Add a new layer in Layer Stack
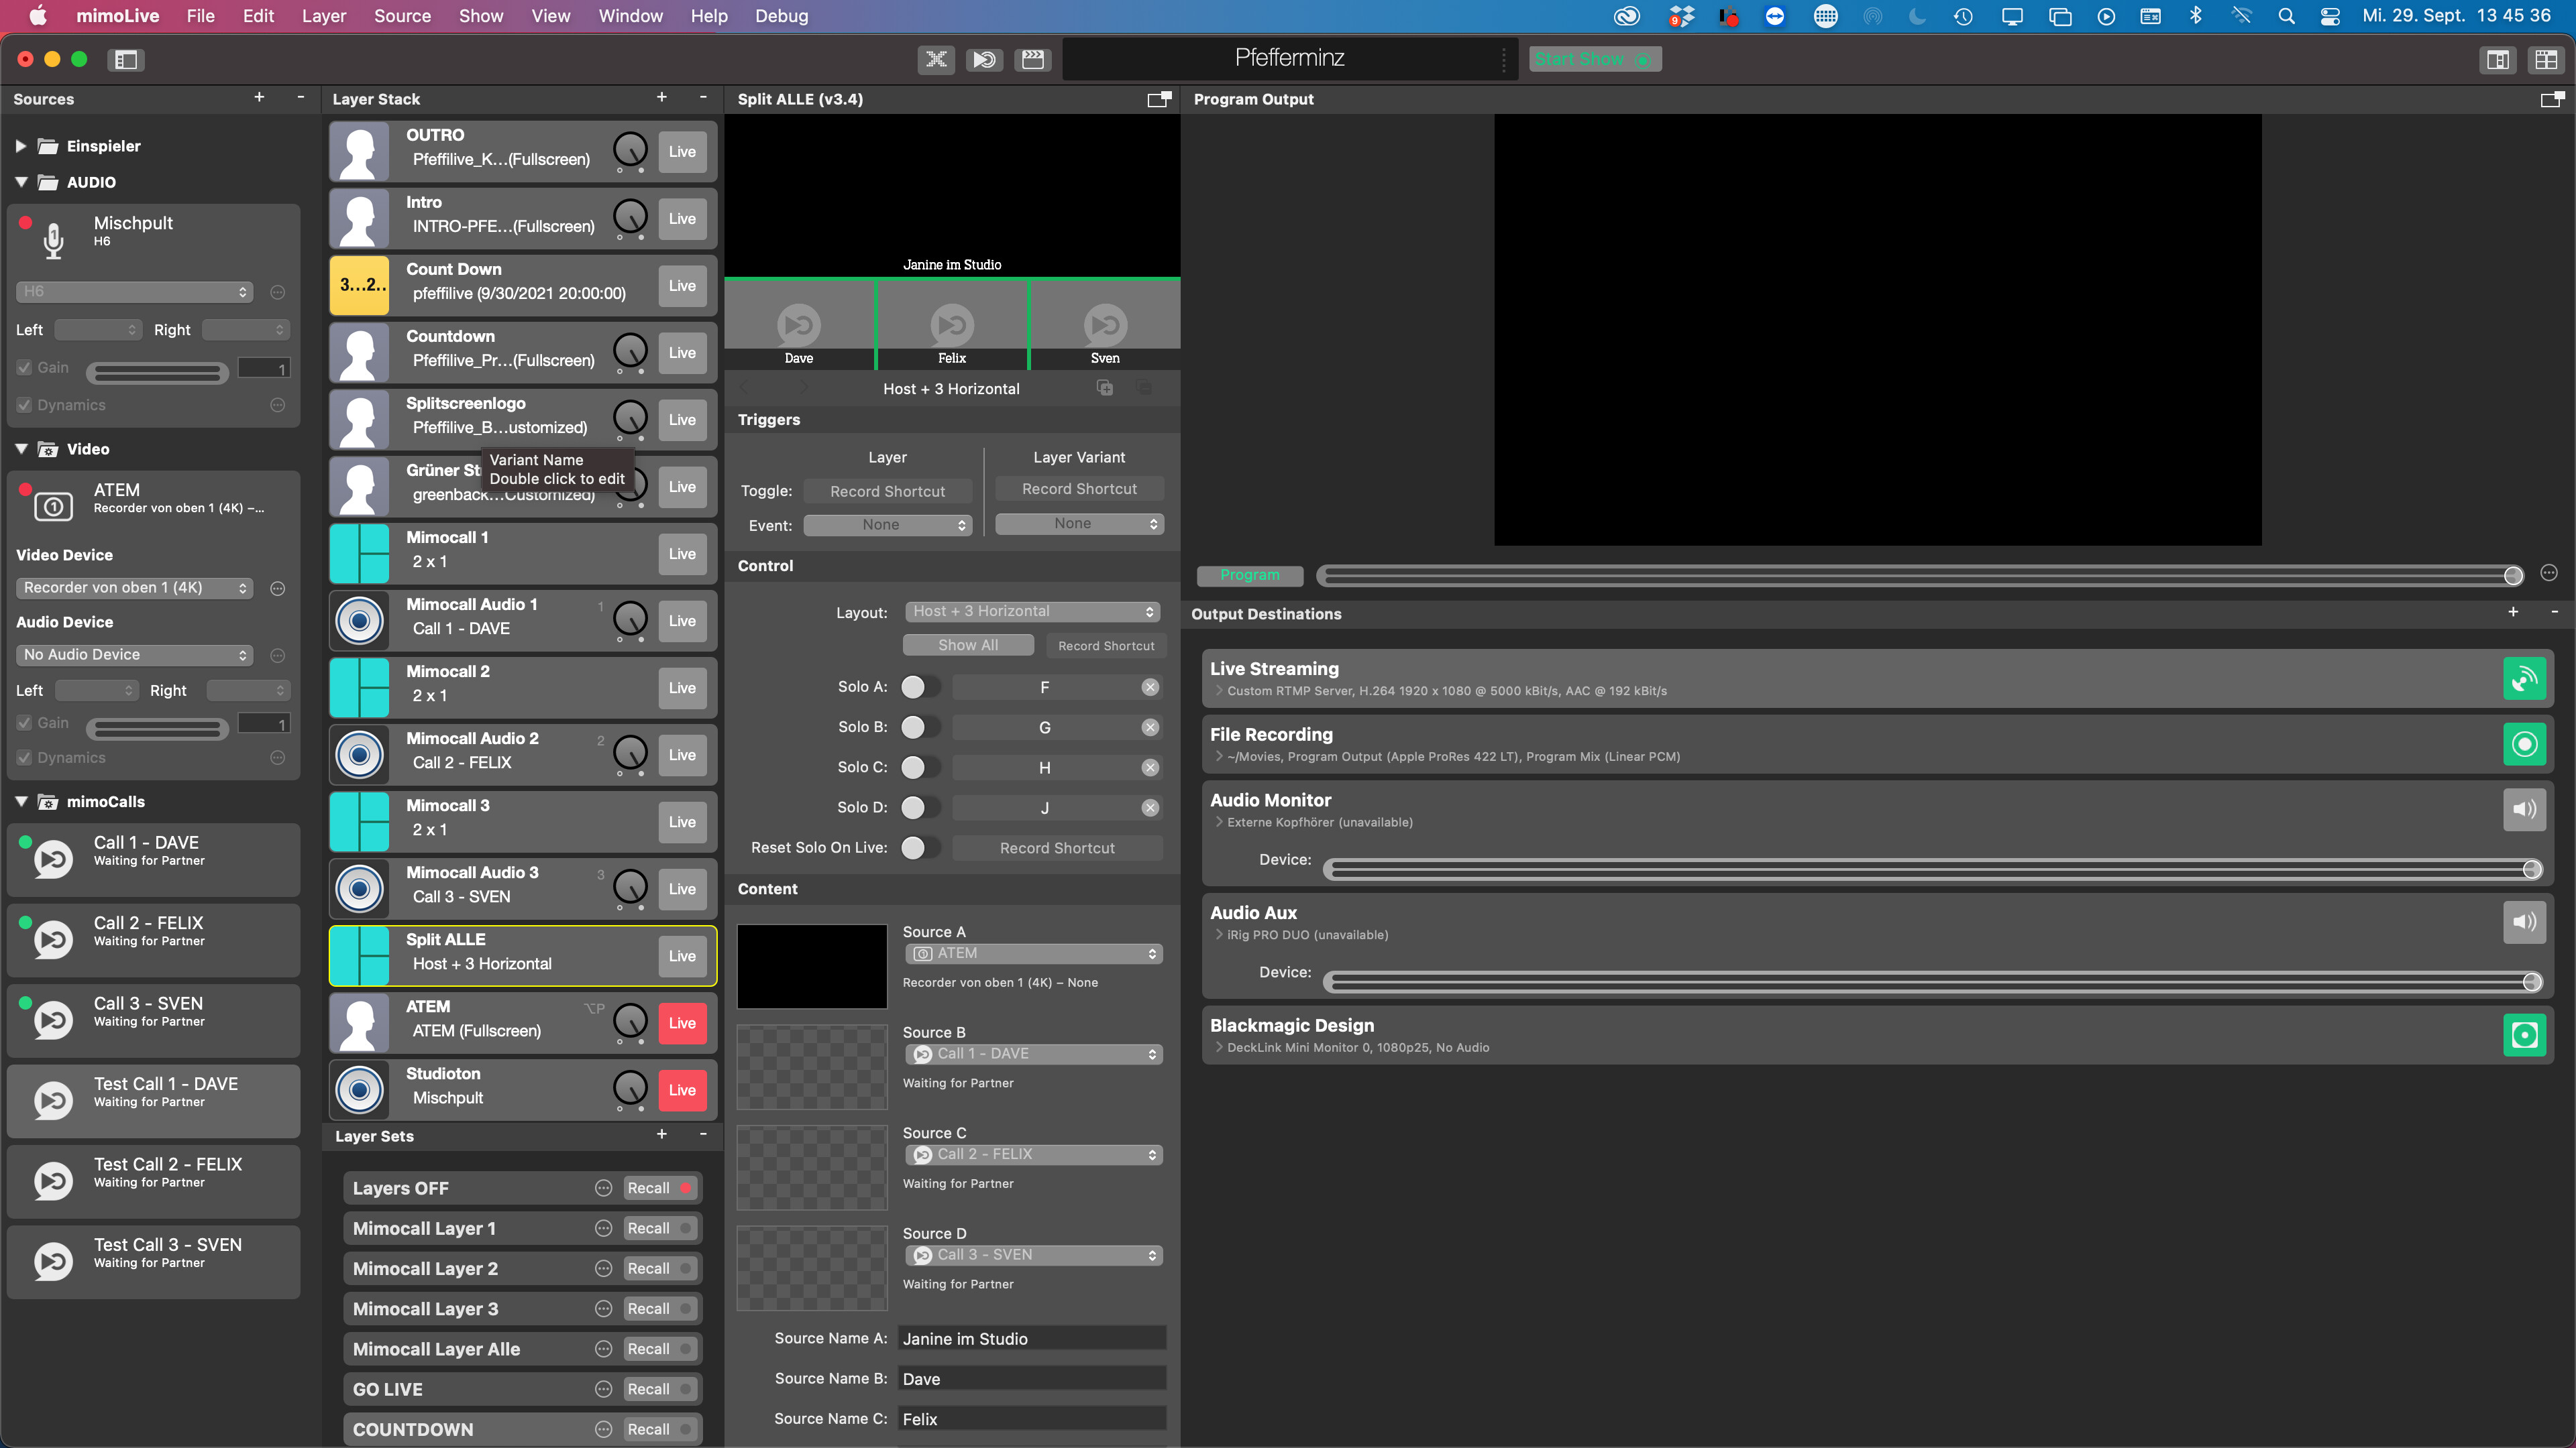This screenshot has height=1448, width=2576. 661,97
